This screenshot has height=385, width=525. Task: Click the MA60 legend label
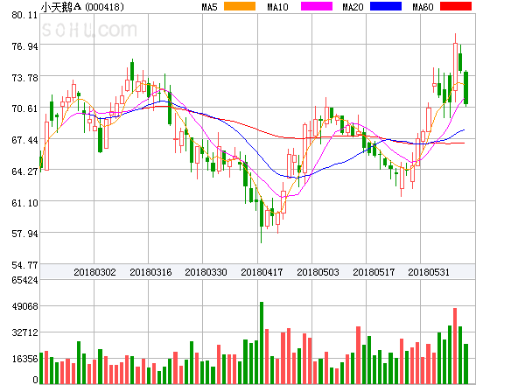[423, 7]
